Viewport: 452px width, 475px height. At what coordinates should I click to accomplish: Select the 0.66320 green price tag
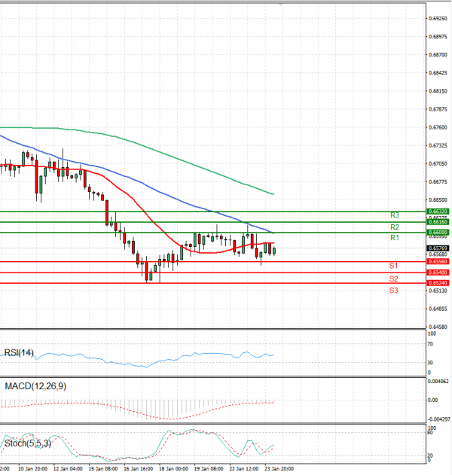click(438, 212)
